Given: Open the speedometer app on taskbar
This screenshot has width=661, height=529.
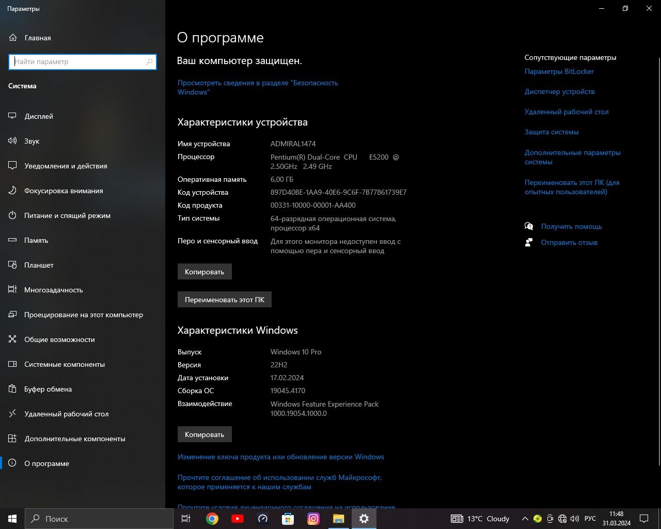Looking at the screenshot, I should [x=263, y=519].
